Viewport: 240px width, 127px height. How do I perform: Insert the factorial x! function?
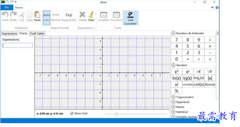point(176,85)
